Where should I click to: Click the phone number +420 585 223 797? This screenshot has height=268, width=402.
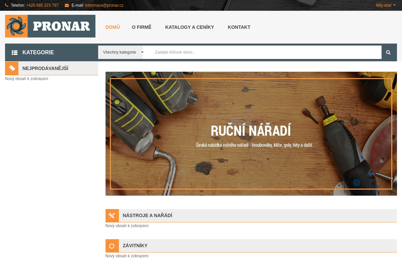click(42, 5)
